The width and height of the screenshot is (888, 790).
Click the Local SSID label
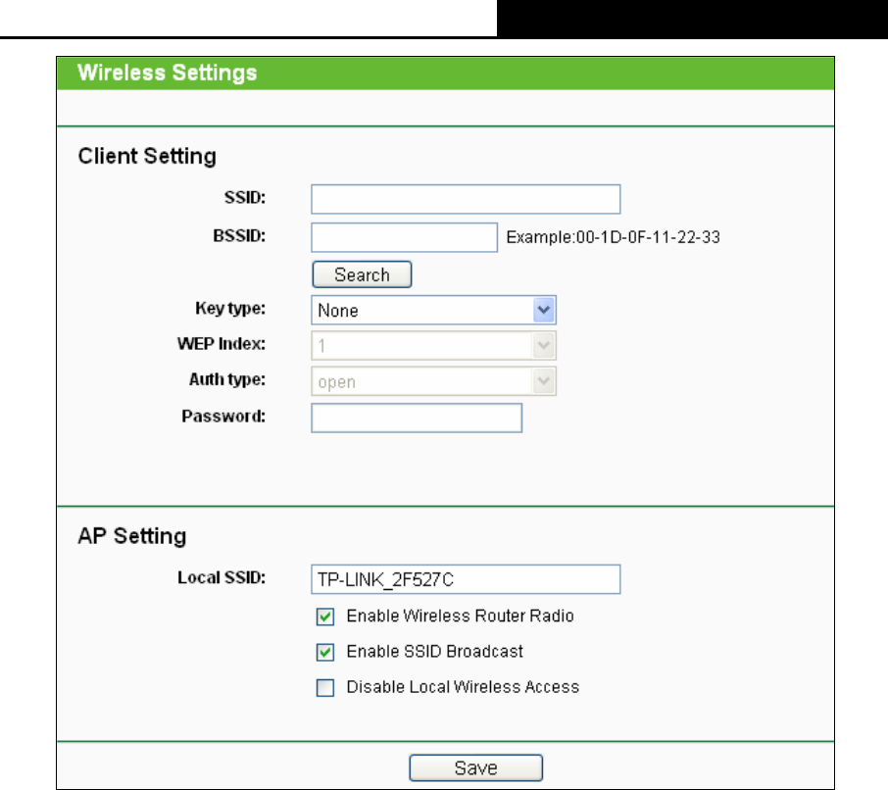[222, 577]
